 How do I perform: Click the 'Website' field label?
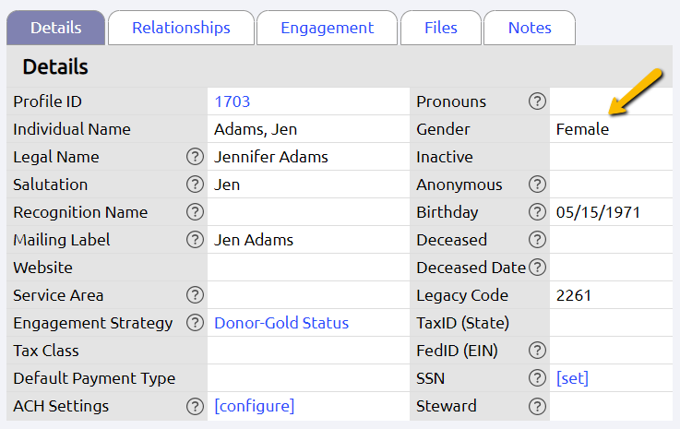[43, 268]
